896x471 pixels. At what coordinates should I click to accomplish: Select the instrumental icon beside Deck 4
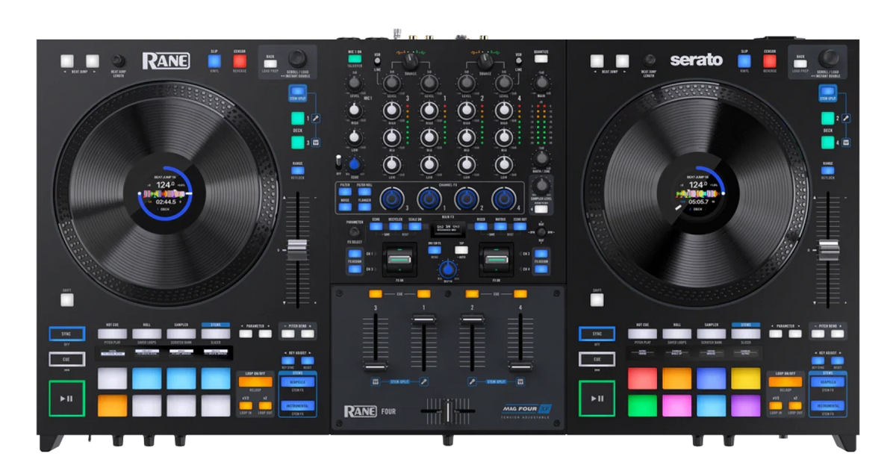(x=847, y=142)
